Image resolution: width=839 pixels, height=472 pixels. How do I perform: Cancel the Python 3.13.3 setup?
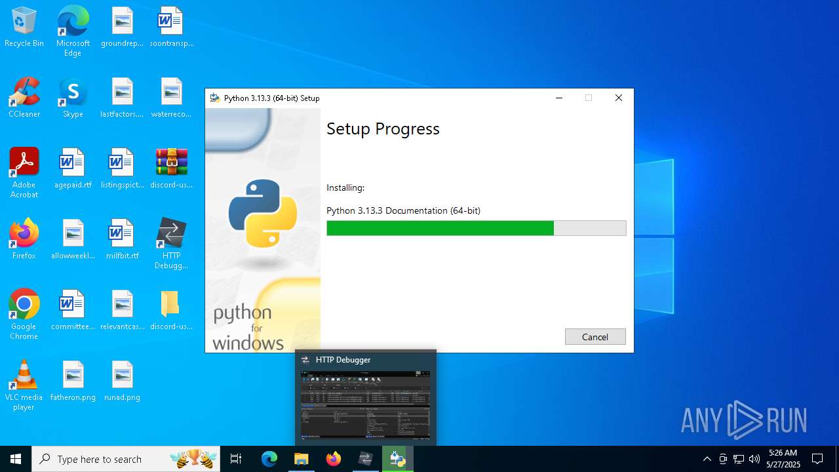595,336
